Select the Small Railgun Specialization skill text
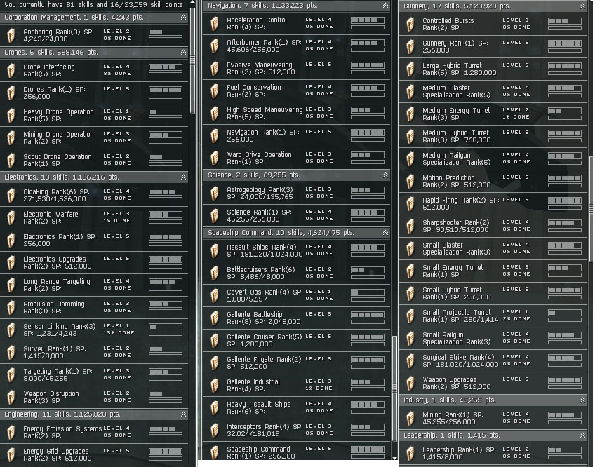The height and width of the screenshot is (467, 595). point(457,338)
